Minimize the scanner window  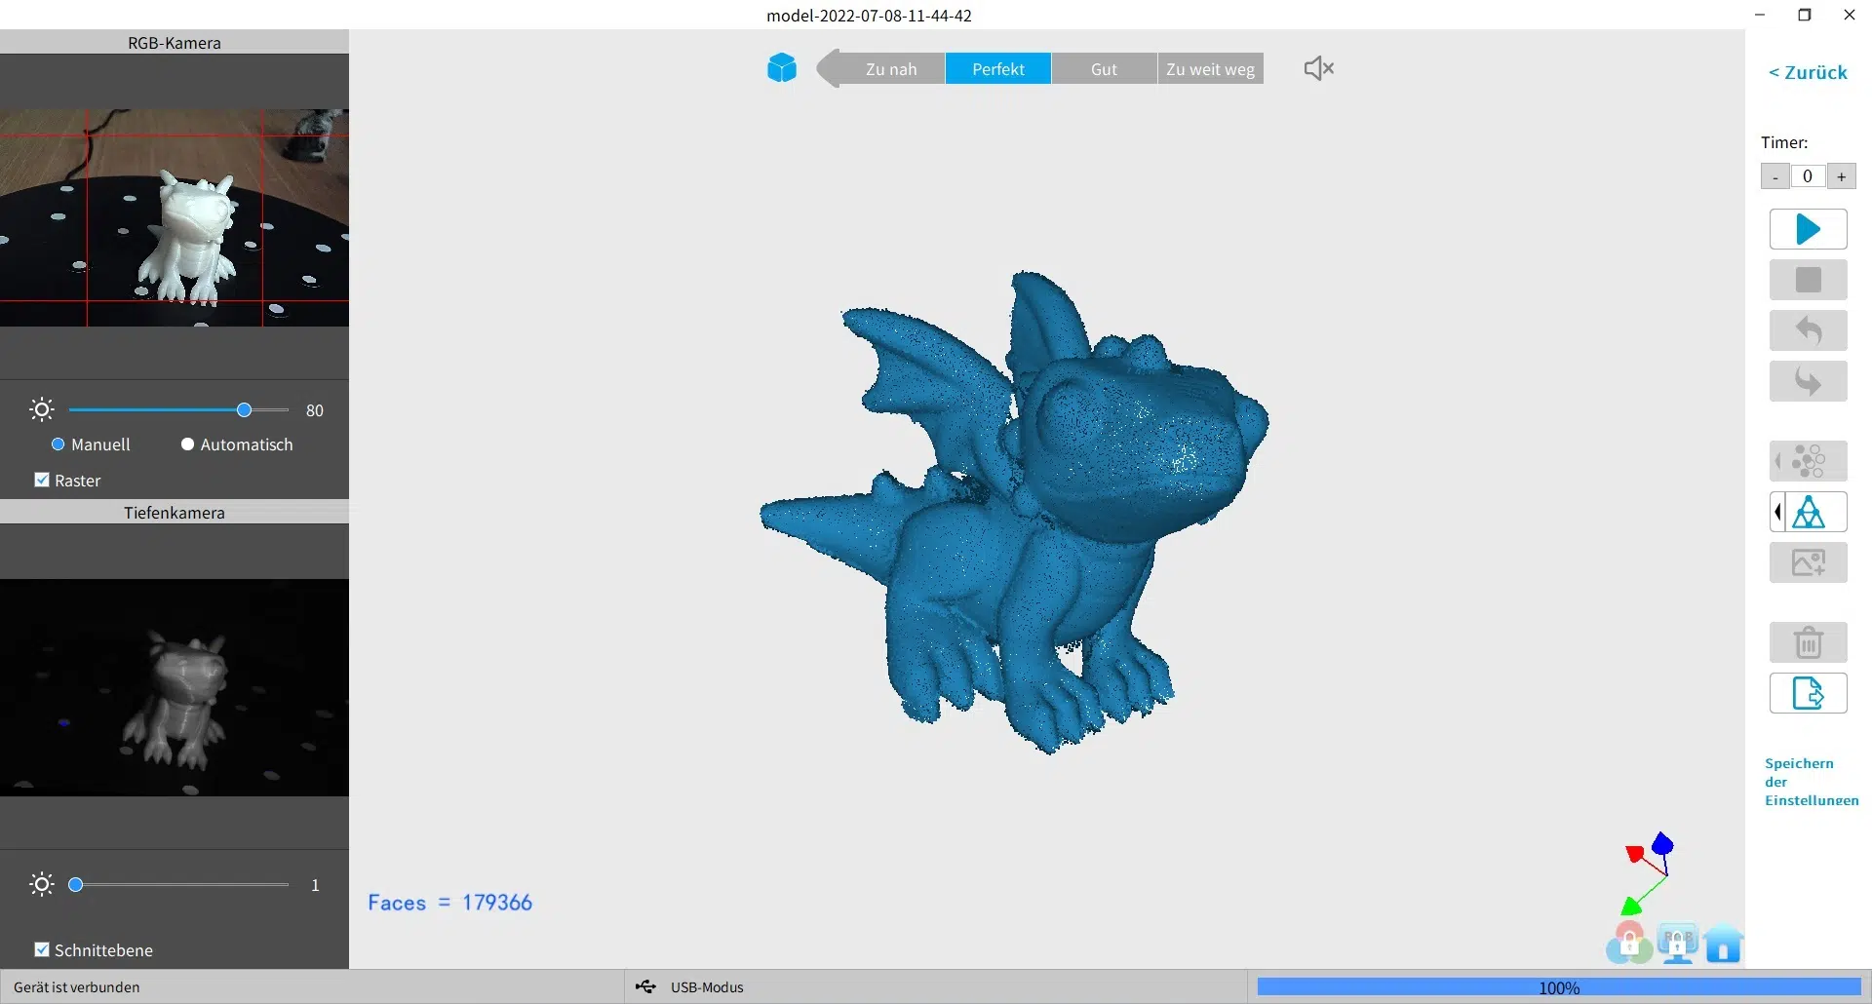1760,15
